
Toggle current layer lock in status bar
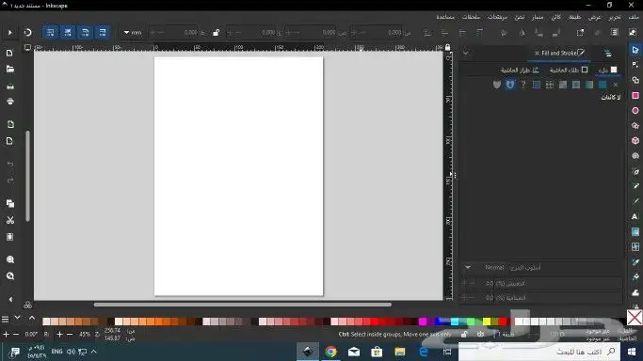pos(464,335)
